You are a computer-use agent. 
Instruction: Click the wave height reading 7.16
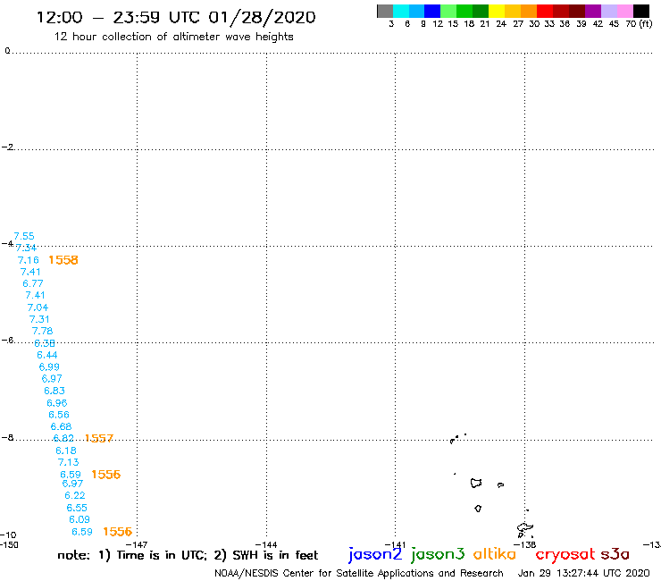[29, 260]
